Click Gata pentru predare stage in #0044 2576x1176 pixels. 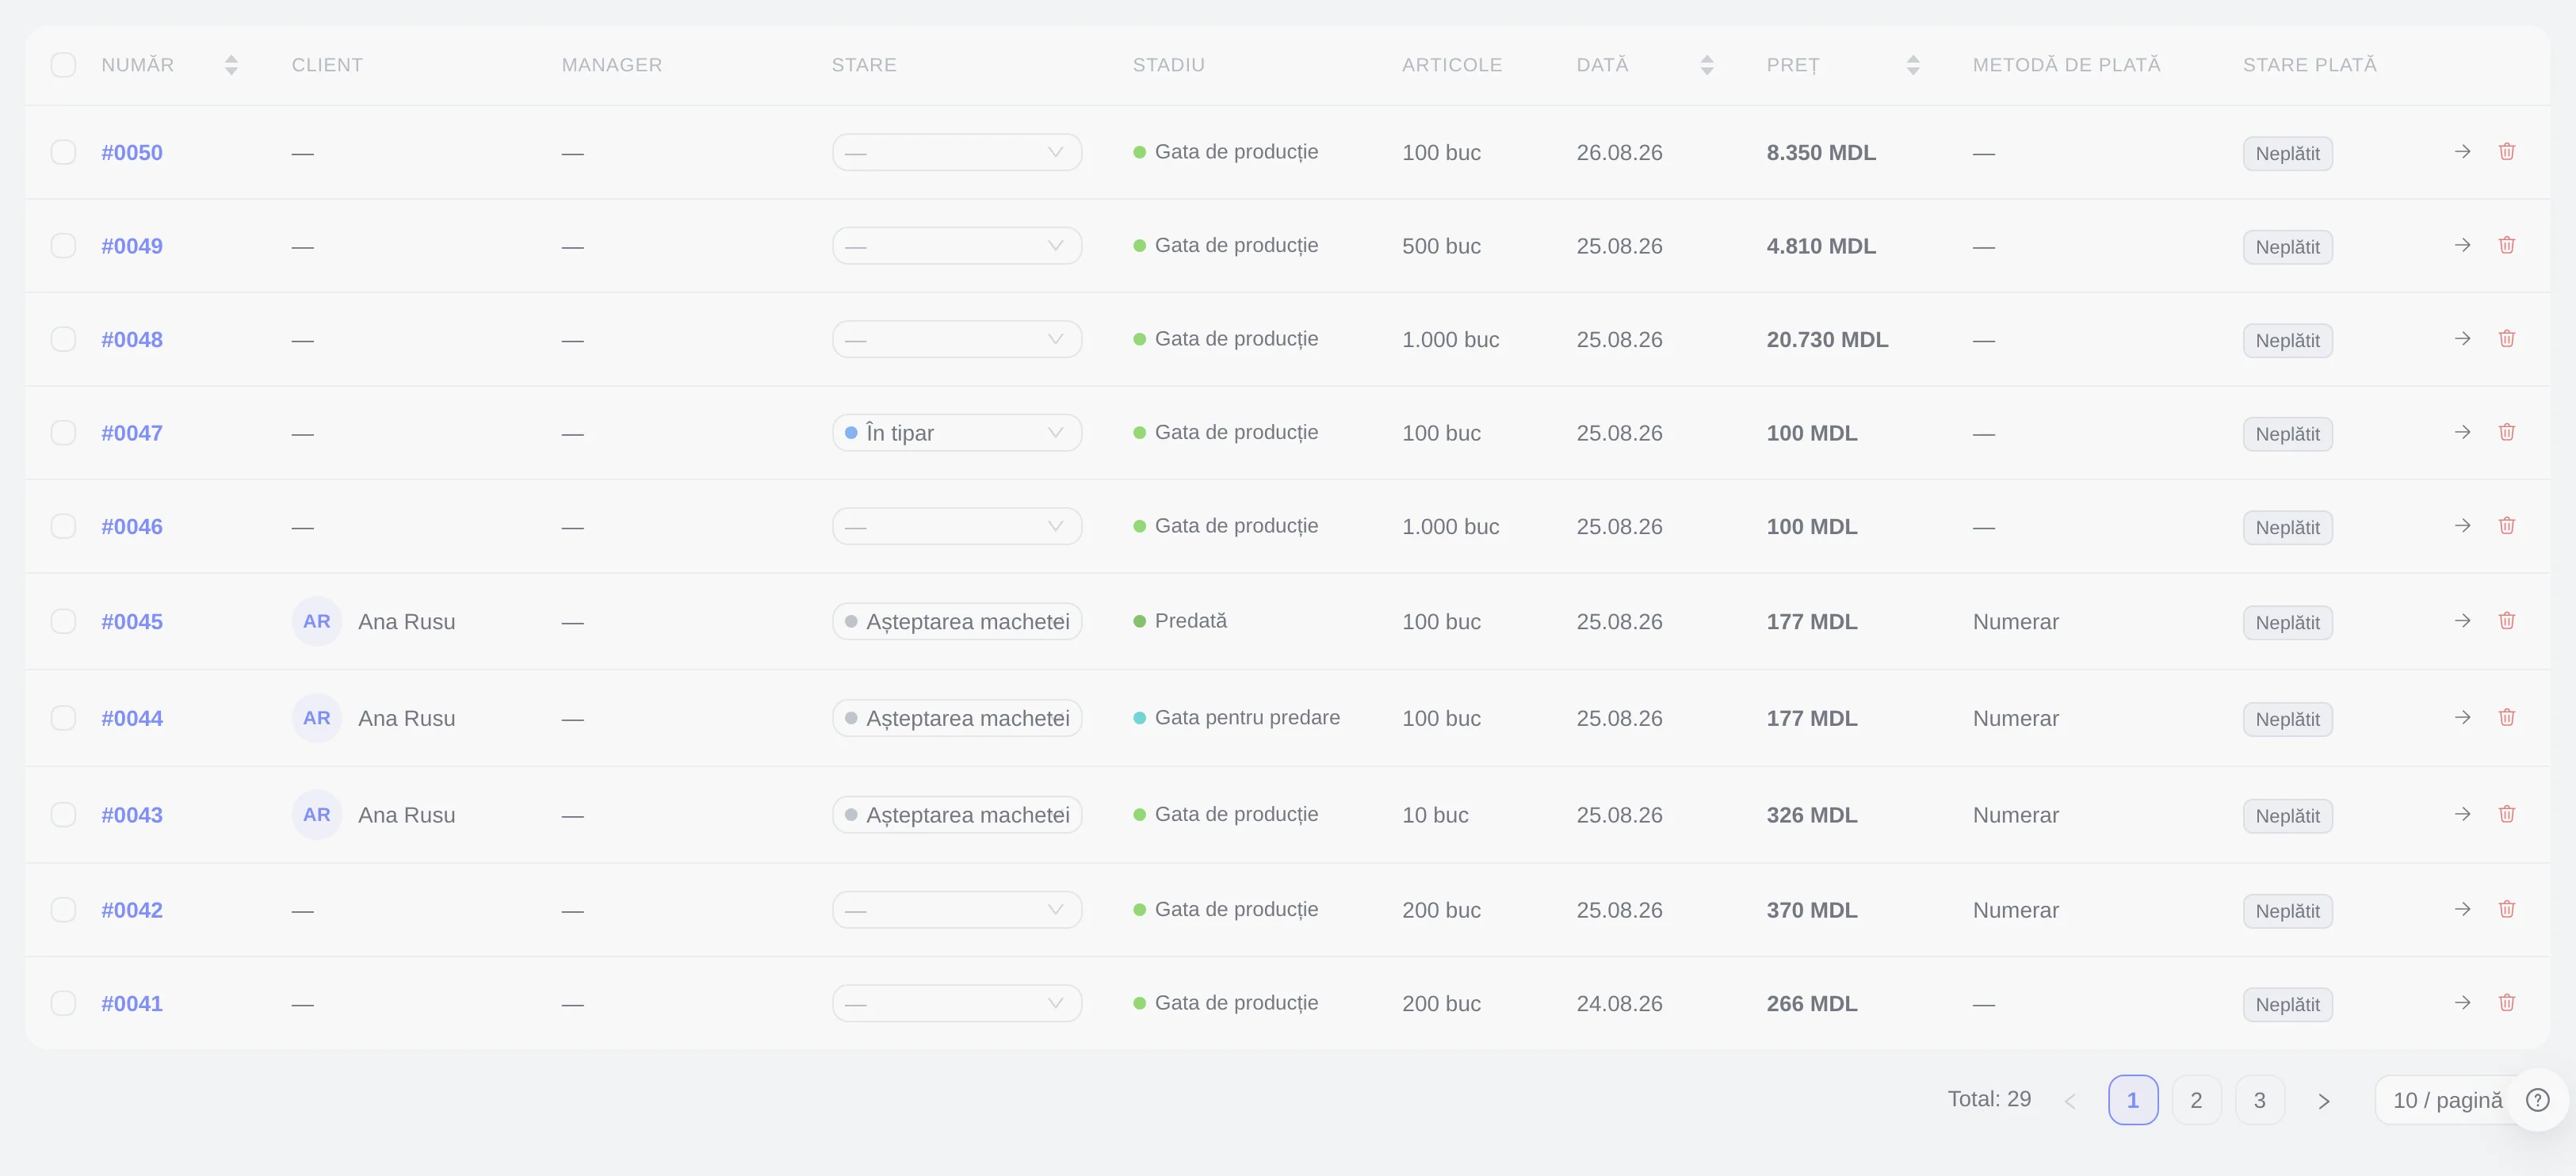[x=1237, y=717]
